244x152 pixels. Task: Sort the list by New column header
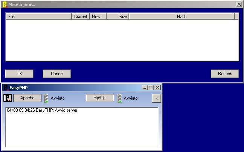point(98,16)
